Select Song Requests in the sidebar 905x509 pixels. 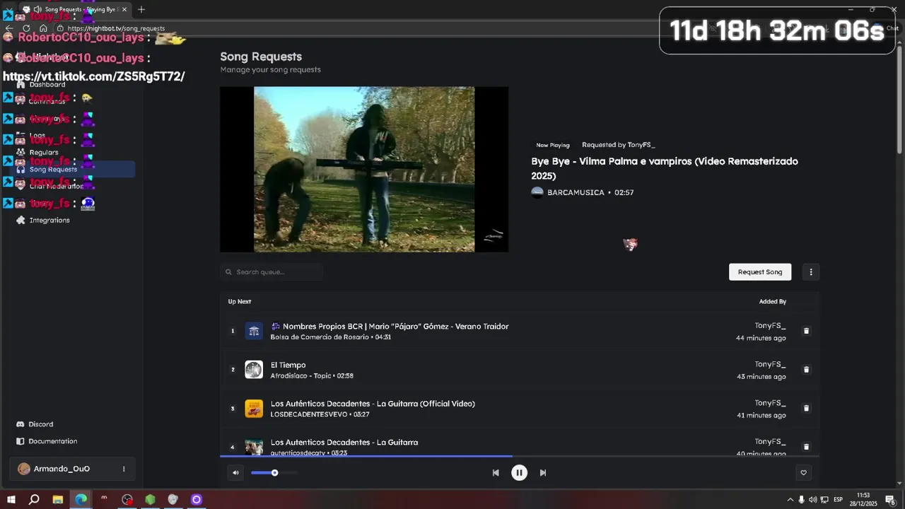click(x=71, y=169)
